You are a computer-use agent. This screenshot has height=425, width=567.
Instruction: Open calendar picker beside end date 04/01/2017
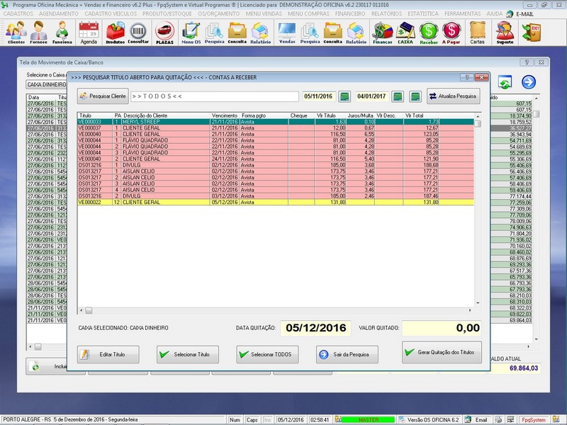pos(398,96)
